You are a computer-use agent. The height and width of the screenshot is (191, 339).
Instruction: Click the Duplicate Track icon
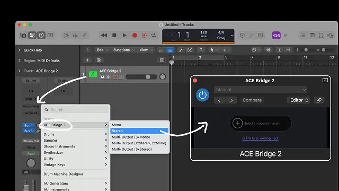(99, 60)
